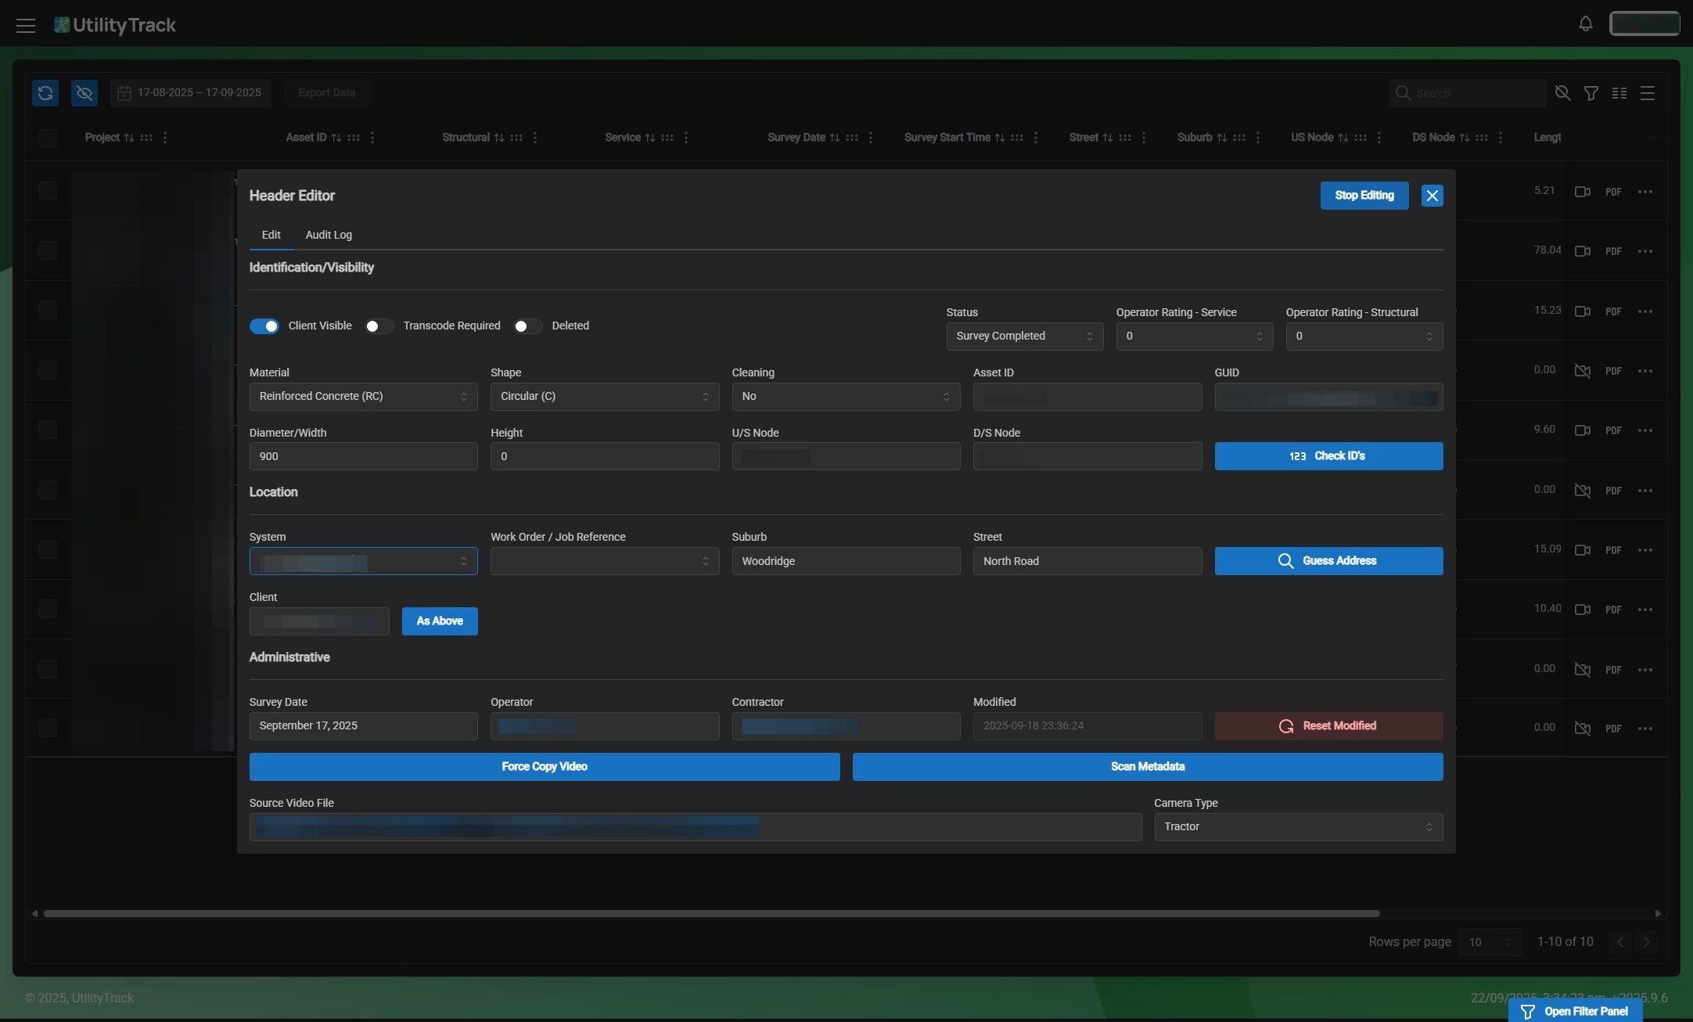The height and width of the screenshot is (1022, 1693).
Task: Expand the Camera Type dropdown
Action: 1298,827
